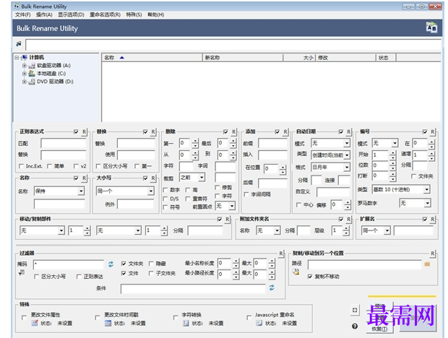Open 大小写 dropdown showing 同一个
The width and height of the screenshot is (448, 338).
(x=150, y=191)
